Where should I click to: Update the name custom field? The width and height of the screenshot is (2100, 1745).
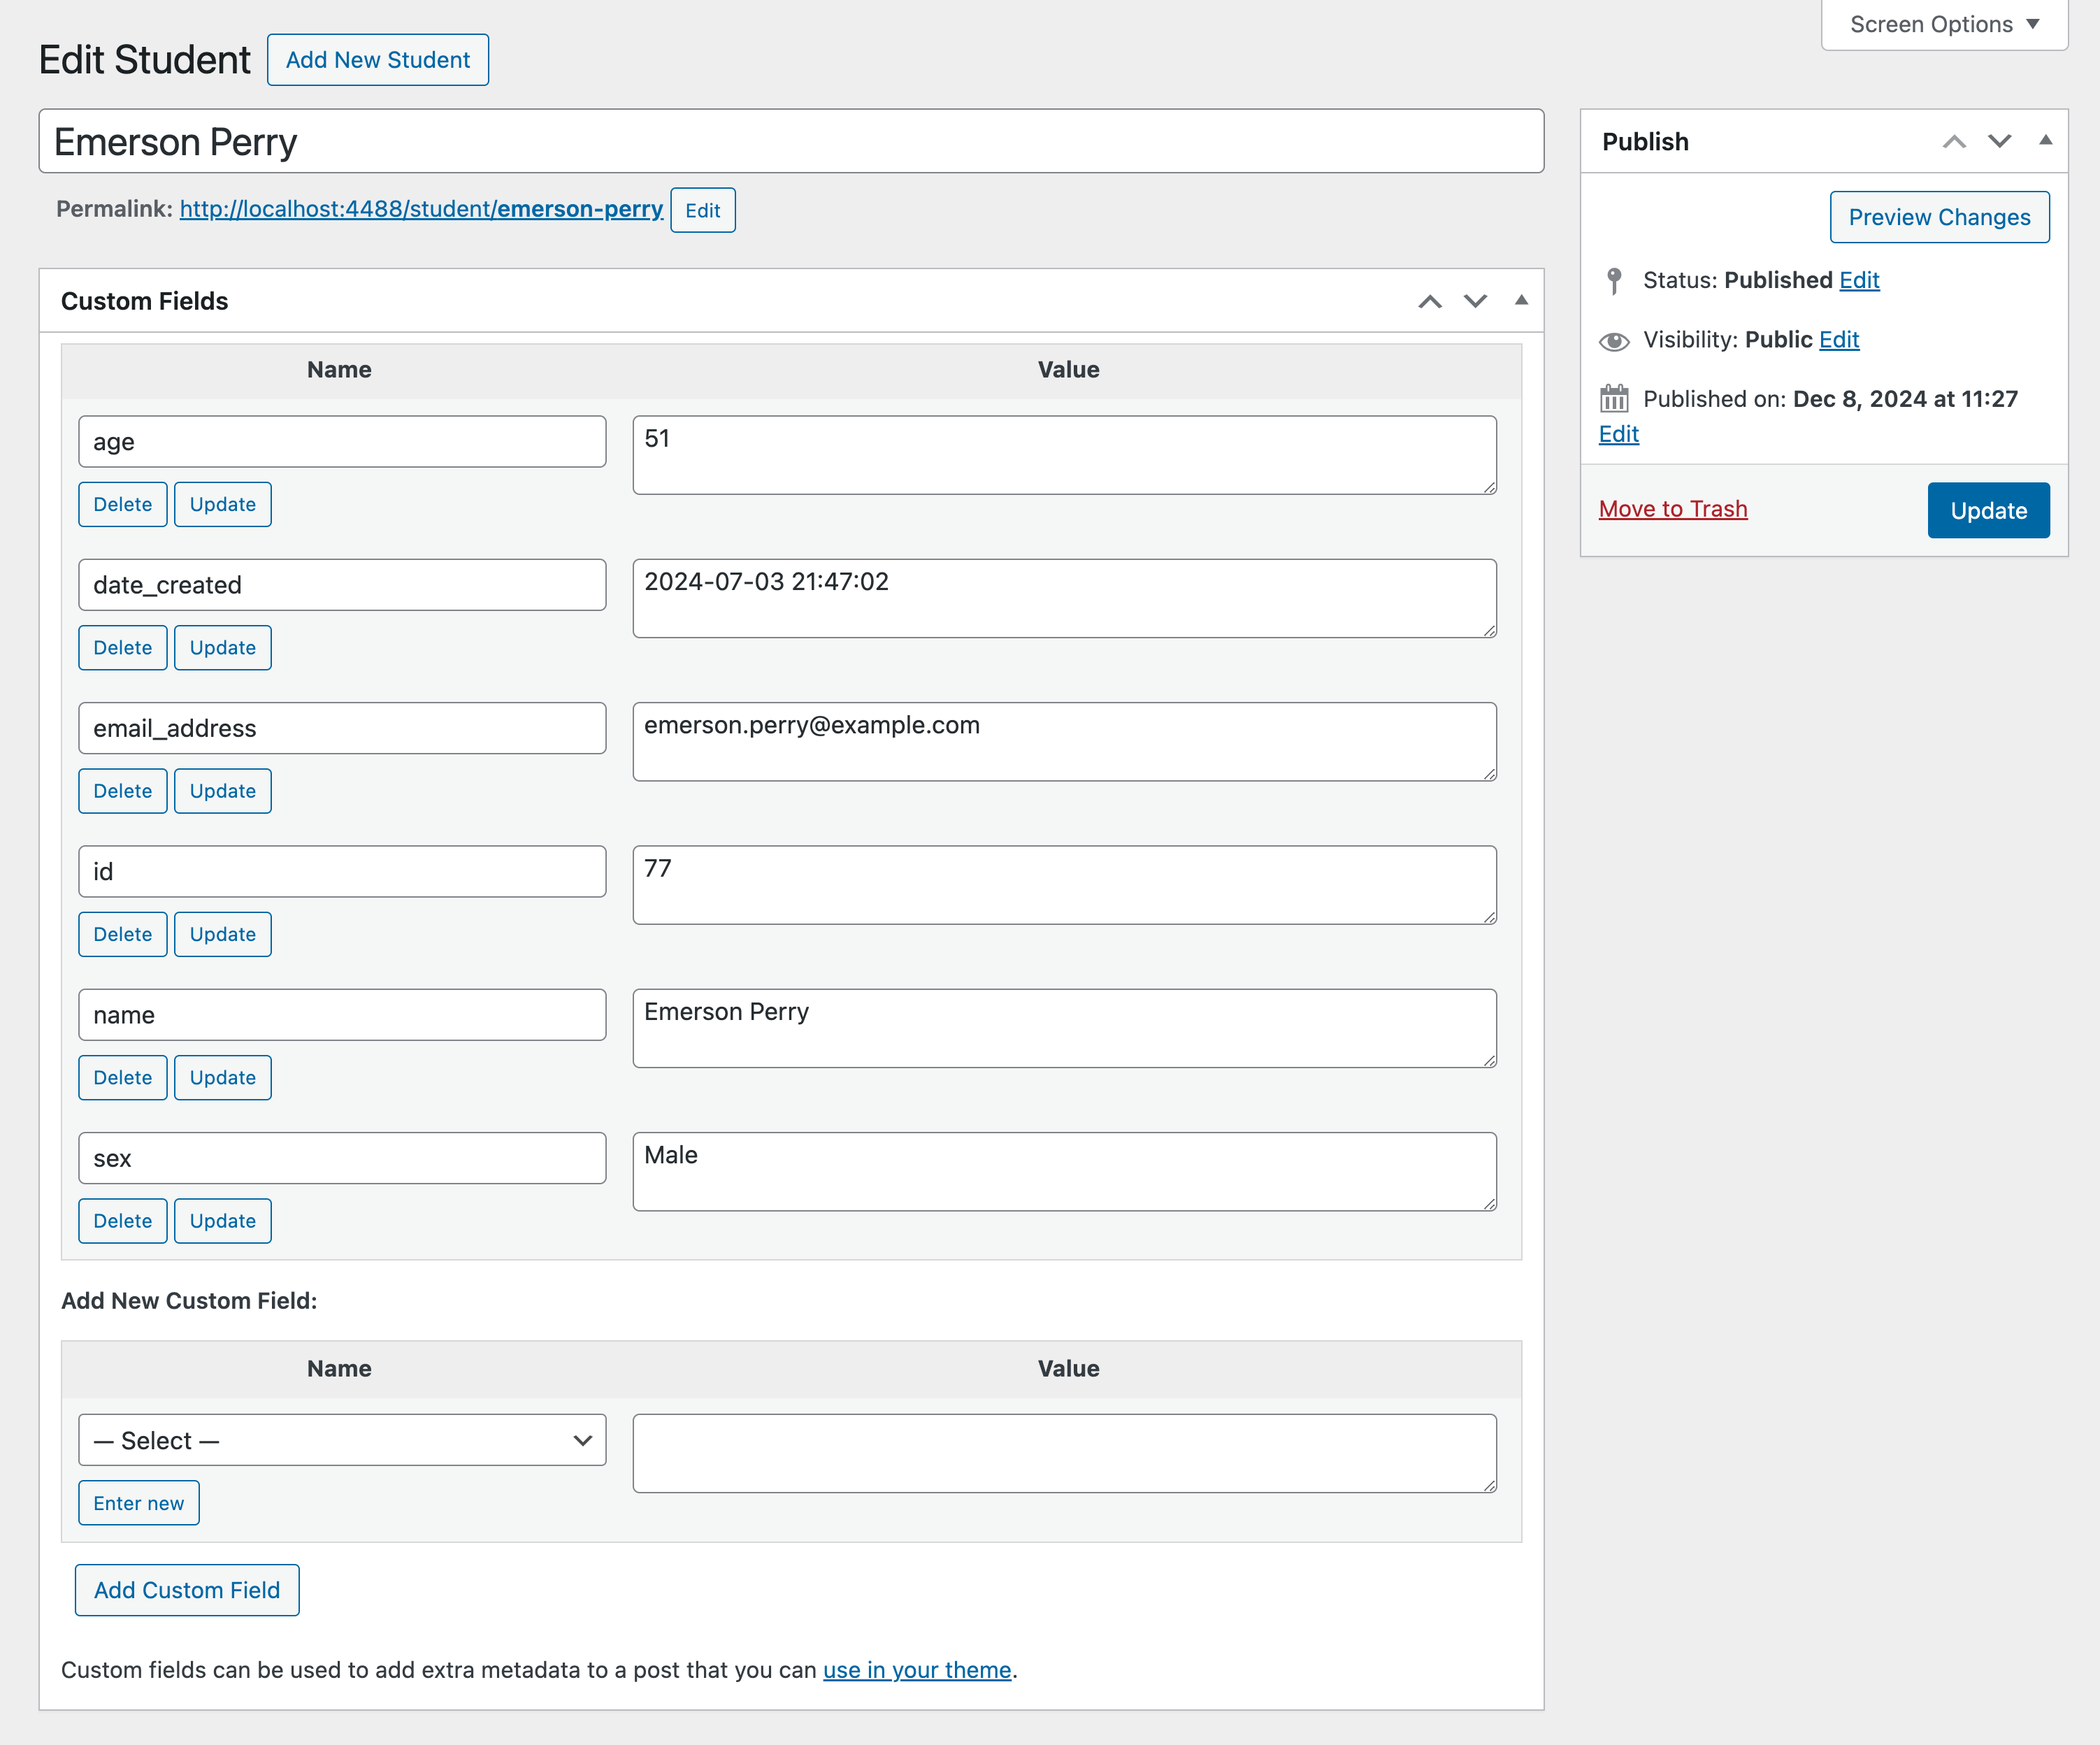223,1077
